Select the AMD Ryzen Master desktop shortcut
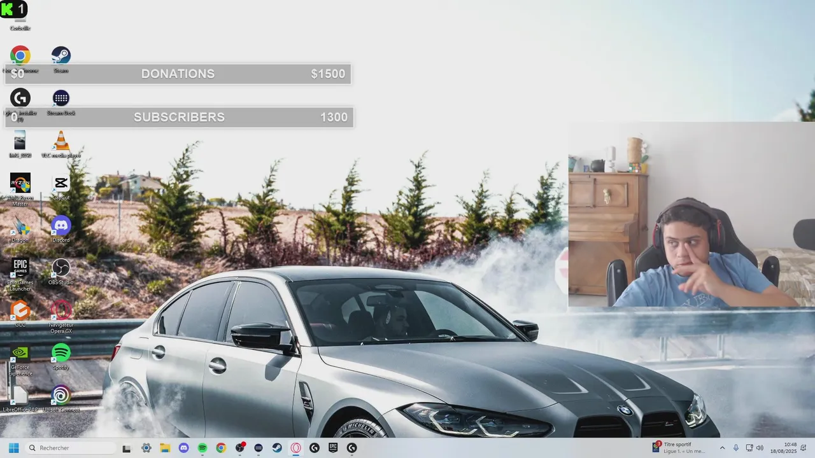This screenshot has width=815, height=458. click(x=20, y=183)
